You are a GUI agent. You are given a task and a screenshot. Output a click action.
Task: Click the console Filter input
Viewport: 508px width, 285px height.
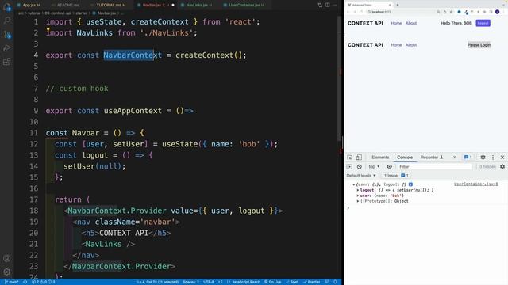click(x=435, y=167)
